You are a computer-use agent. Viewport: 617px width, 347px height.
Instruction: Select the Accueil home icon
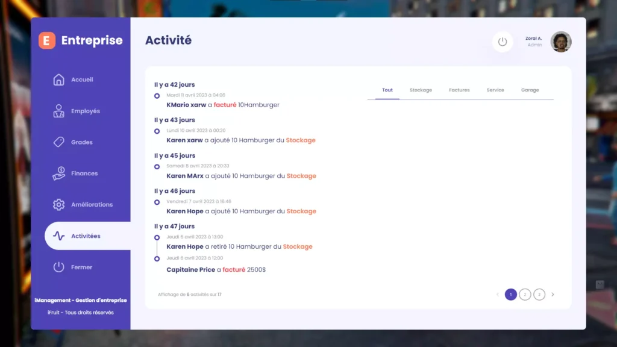[58, 79]
